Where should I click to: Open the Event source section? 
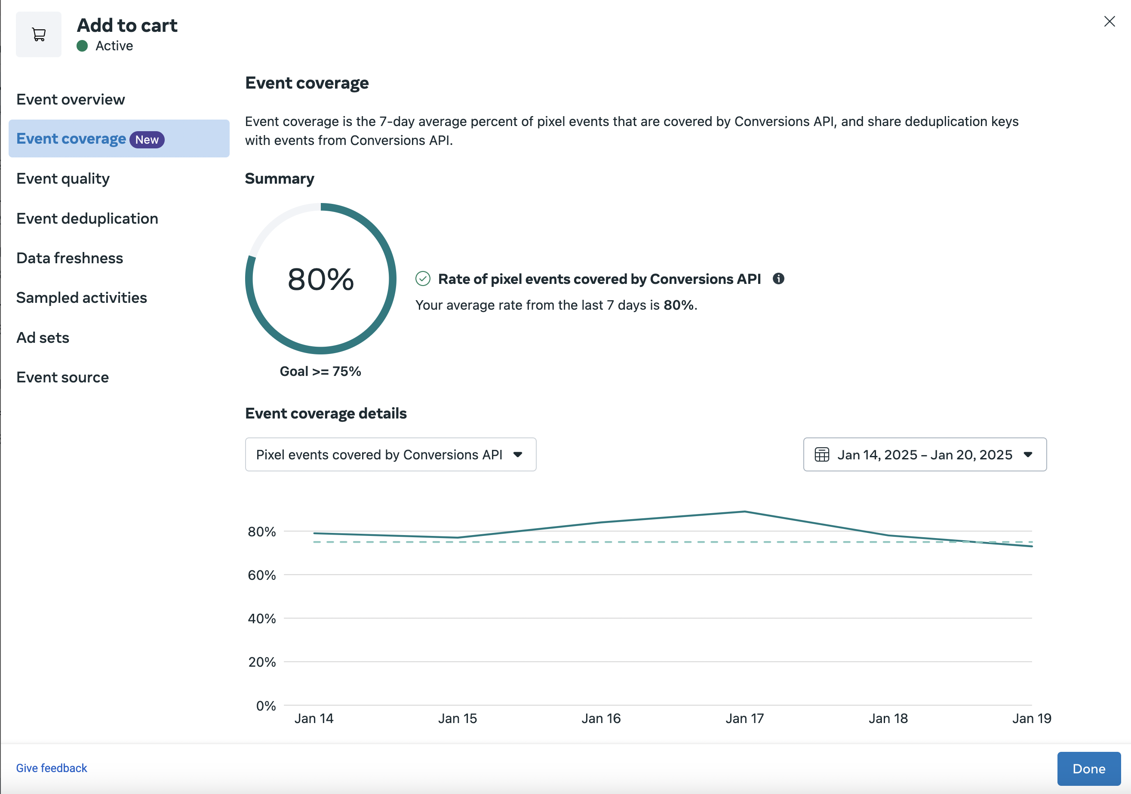[62, 377]
